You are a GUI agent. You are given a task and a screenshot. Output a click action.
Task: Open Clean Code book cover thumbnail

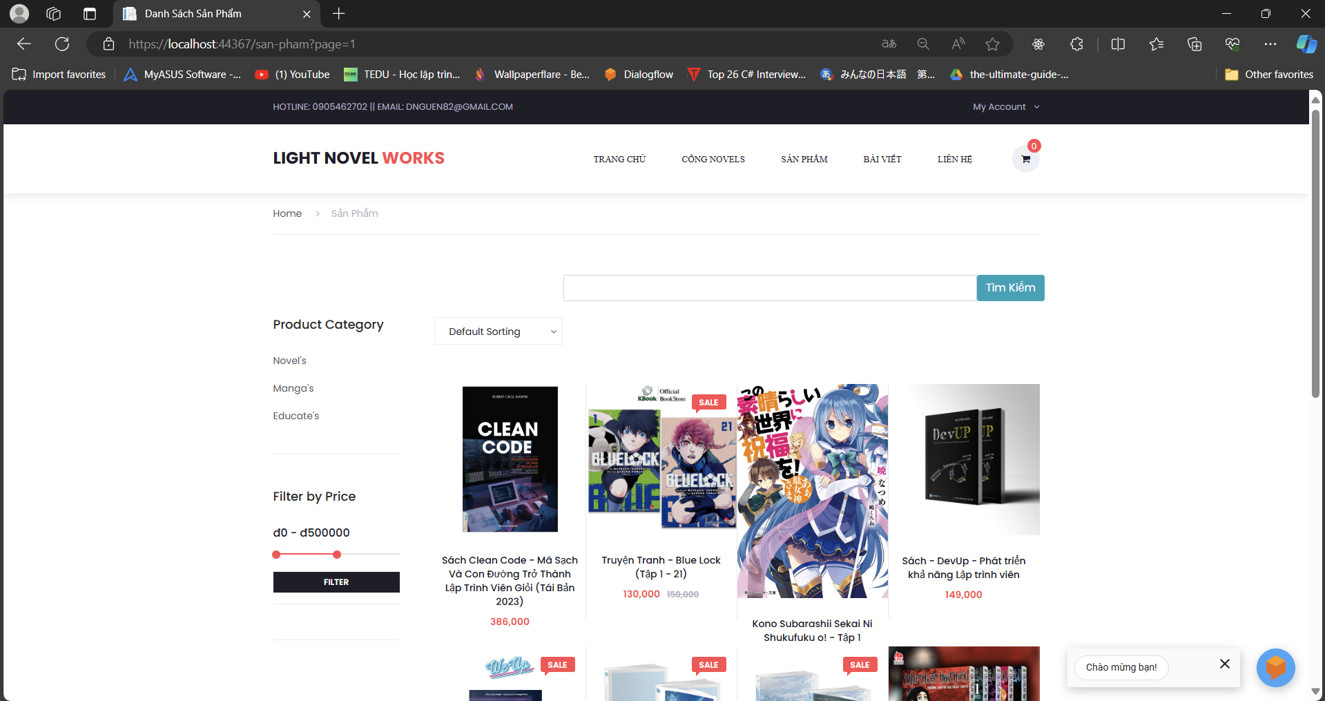510,459
